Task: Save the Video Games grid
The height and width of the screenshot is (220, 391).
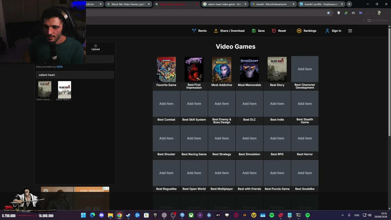Action: (x=258, y=31)
